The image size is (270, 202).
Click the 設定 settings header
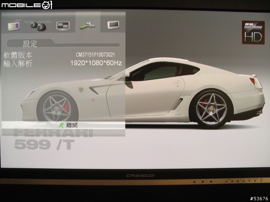click(30, 44)
